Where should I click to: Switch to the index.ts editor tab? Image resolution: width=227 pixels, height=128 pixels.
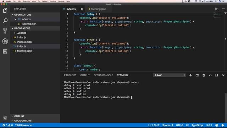point(71,9)
